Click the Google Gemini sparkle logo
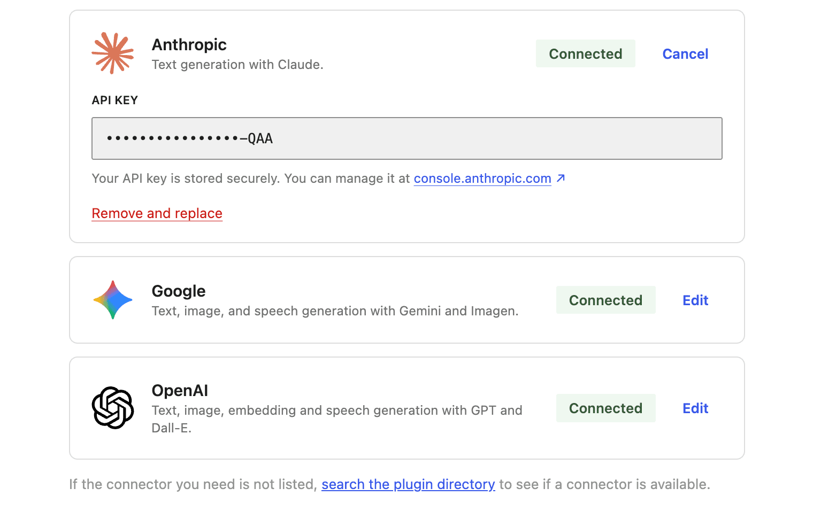 point(113,300)
